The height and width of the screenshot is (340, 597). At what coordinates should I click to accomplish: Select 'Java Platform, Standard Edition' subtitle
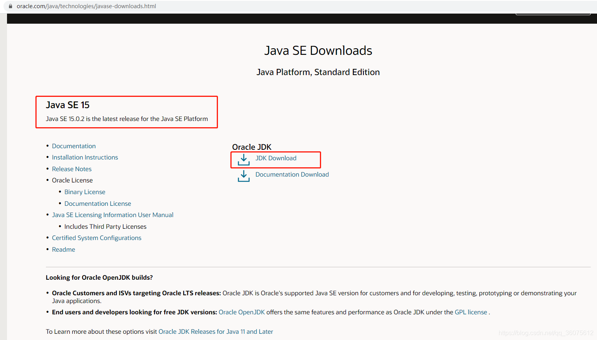tap(318, 72)
